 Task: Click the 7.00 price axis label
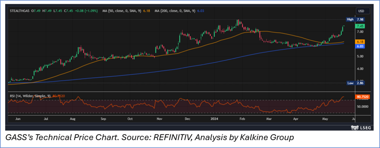[360, 32]
